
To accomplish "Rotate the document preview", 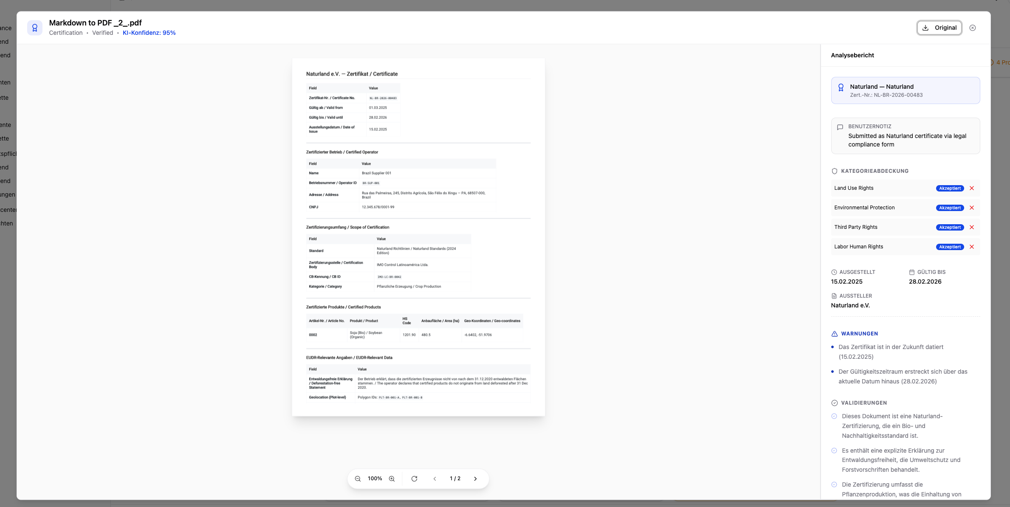I will [x=414, y=479].
